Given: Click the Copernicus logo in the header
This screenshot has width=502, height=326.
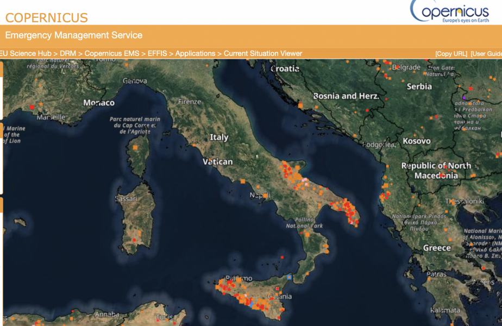Looking at the screenshot, I should tap(449, 11).
